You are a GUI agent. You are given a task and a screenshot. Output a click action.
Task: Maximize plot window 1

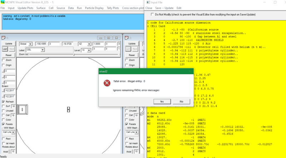pyautogui.click(x=108, y=37)
